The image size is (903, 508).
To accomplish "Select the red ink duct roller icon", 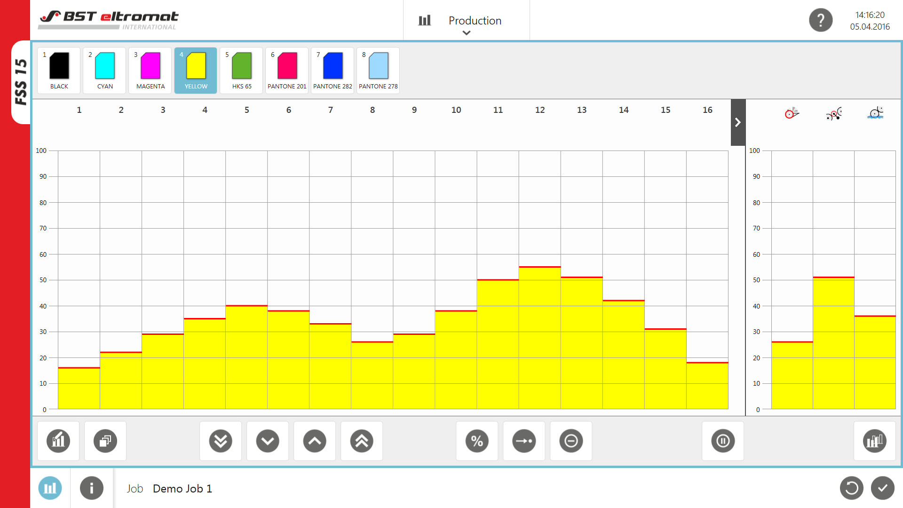I will point(792,113).
